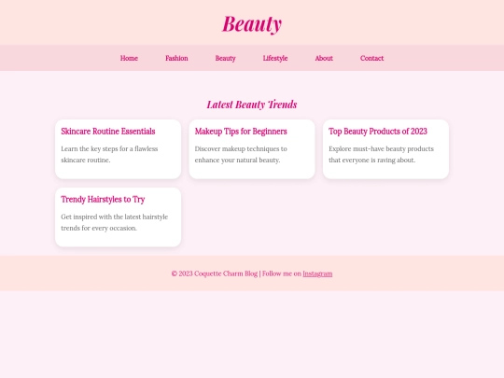504x378 pixels.
Task: Select Top Beauty Products of 2023 title
Action: [378, 132]
